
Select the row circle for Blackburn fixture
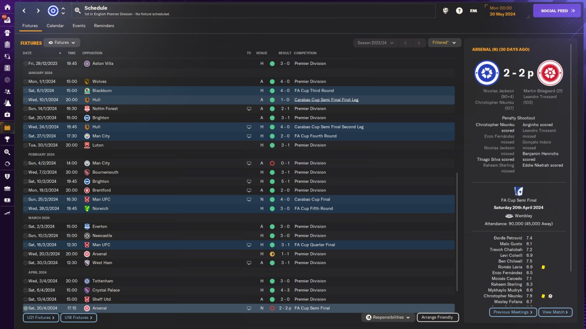point(26,90)
